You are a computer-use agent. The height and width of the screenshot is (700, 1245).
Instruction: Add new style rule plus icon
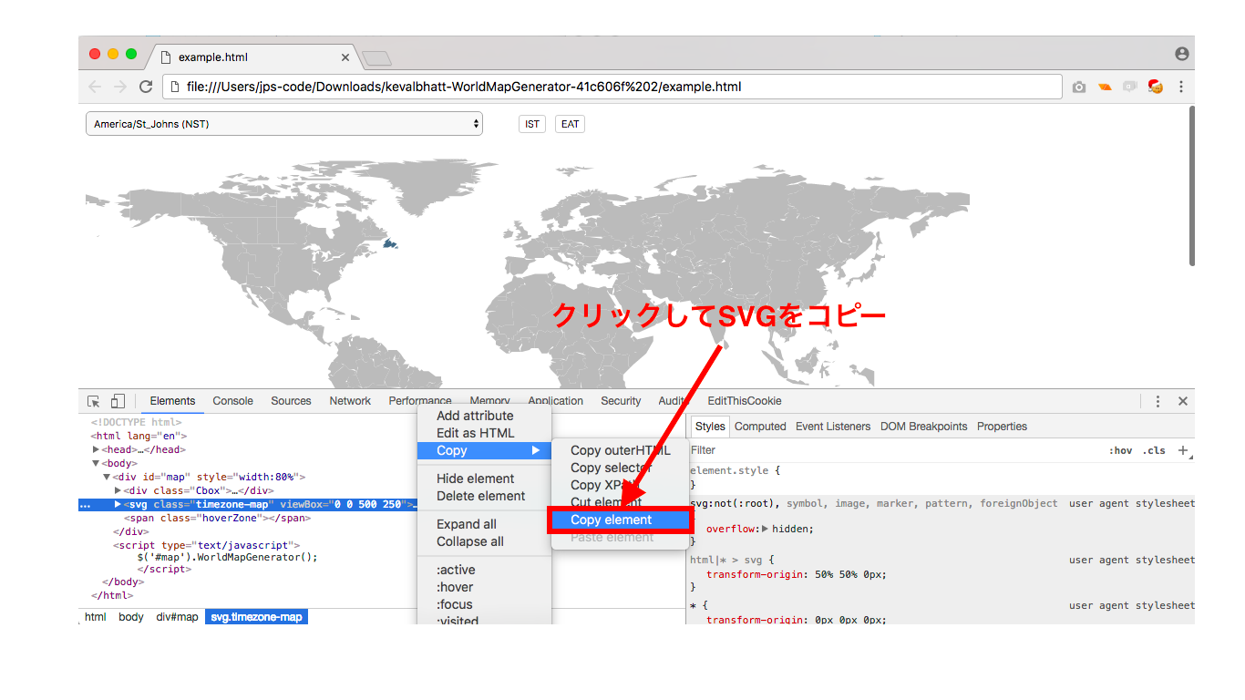click(1183, 450)
